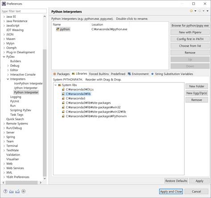This screenshot has width=211, height=198.
Task: Click the export preferences icon
Action: [x=17, y=191]
